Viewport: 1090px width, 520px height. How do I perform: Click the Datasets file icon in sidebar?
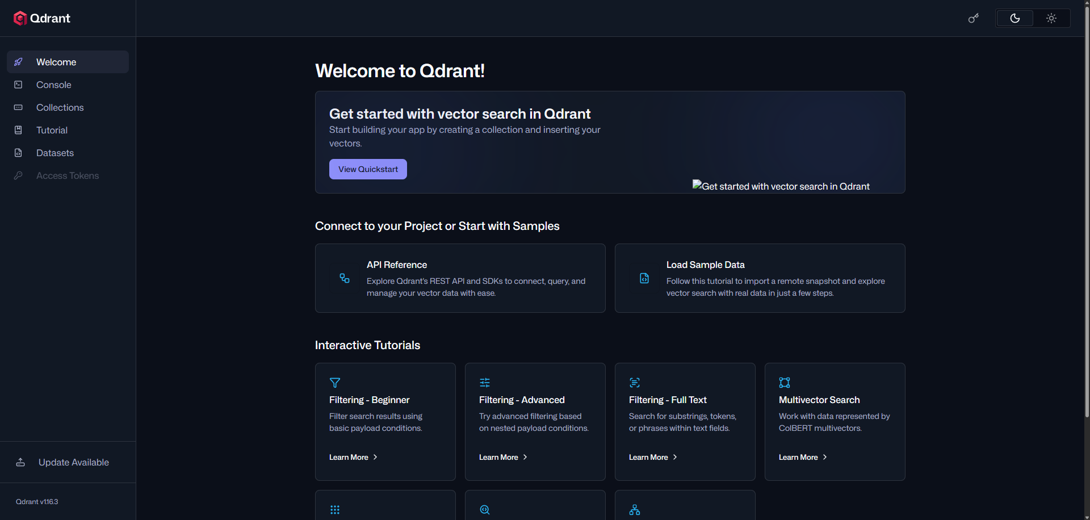pyautogui.click(x=18, y=153)
